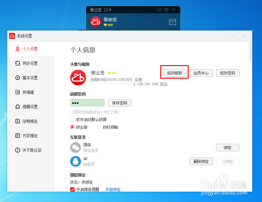Close the 系统设置 window
Screen dimensions: 262x202
pyautogui.click(x=244, y=36)
